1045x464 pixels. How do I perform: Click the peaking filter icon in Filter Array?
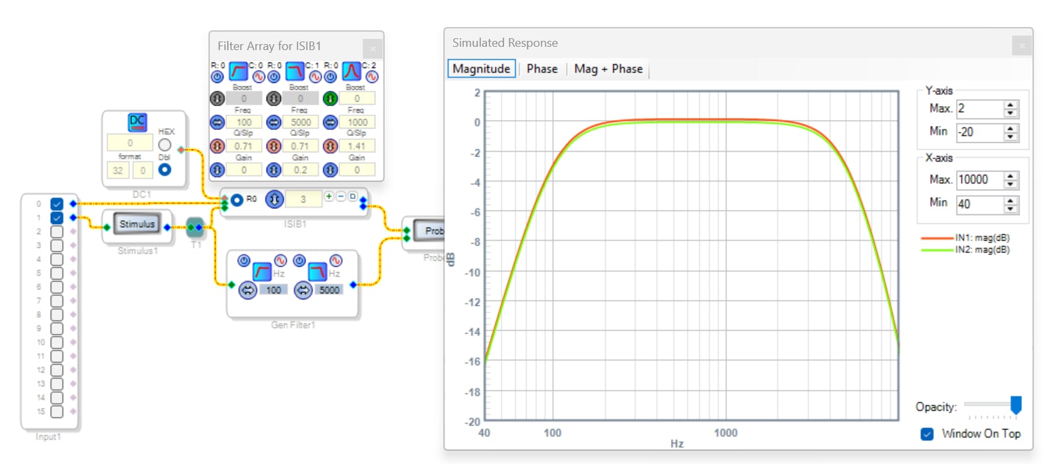click(x=352, y=71)
